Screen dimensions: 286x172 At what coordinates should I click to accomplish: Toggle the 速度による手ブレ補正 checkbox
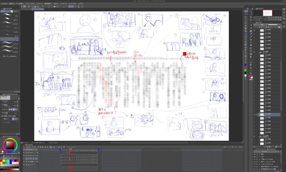(x=2, y=116)
